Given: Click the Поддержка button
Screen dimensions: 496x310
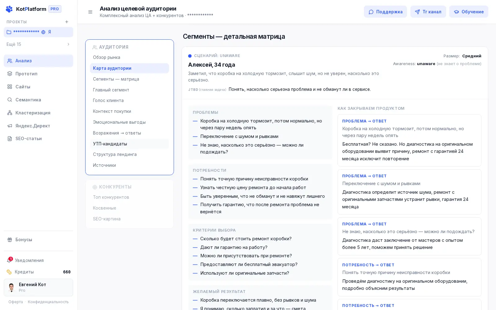Looking at the screenshot, I should [385, 12].
